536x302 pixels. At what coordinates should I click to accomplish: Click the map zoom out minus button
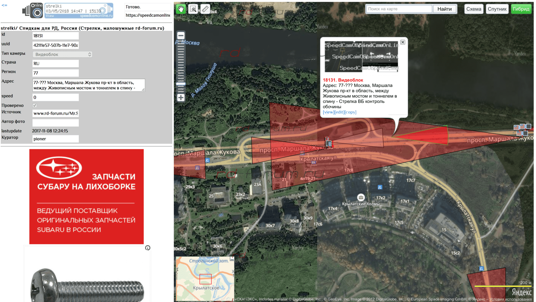pos(181,36)
